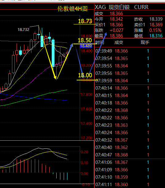Select the XAG 现货白银 instrument header
This screenshot has width=165, height=188.
(x=112, y=7)
